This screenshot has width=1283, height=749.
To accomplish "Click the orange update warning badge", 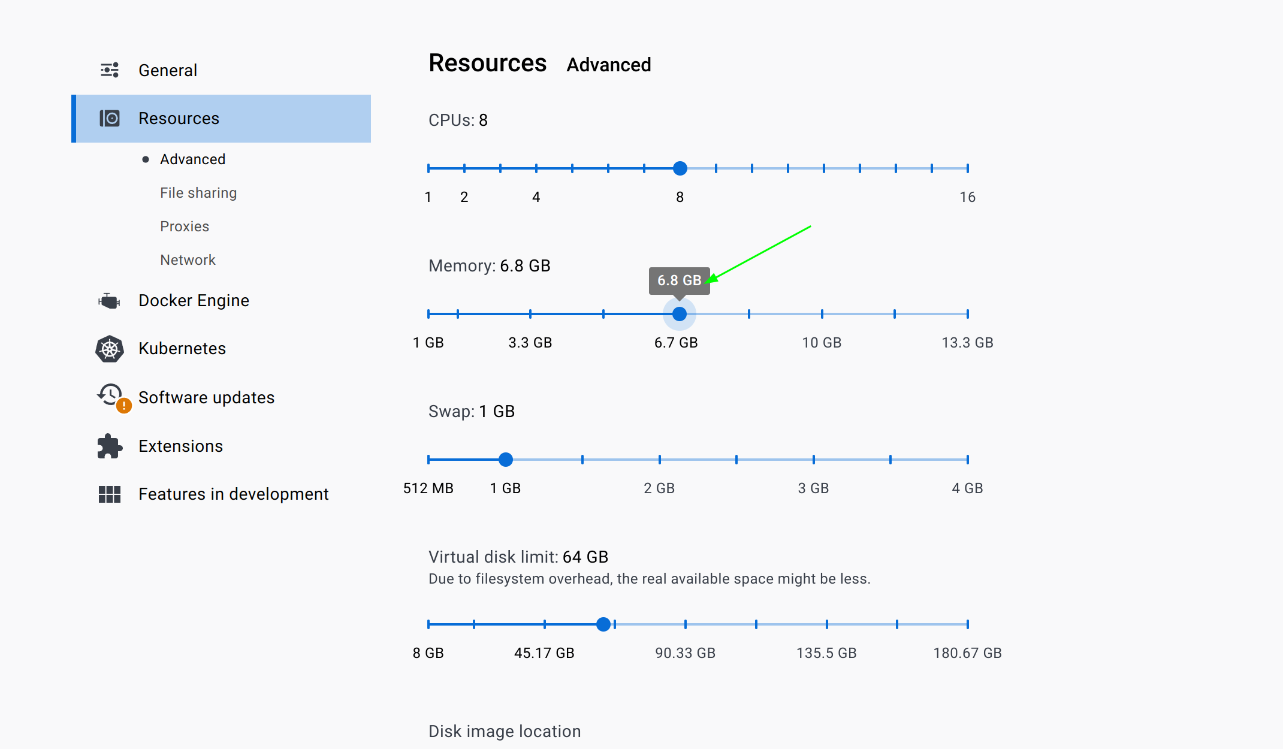I will click(124, 406).
